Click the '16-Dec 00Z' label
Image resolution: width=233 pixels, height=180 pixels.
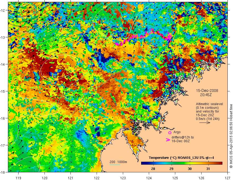181,141
